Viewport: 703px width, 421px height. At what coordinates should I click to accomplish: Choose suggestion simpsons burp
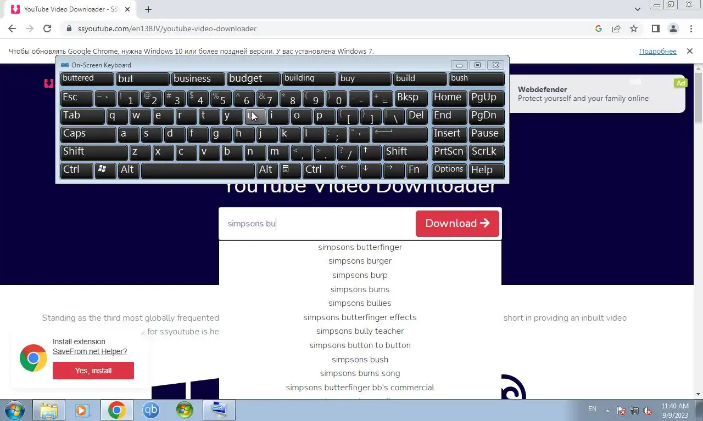coord(360,275)
